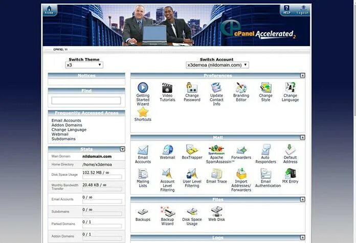Open Email Accounts in Frequently Accessed Areas
The image size is (356, 243).
pos(66,120)
